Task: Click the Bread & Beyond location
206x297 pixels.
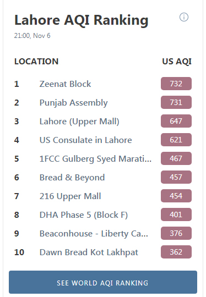Action: tap(72, 178)
